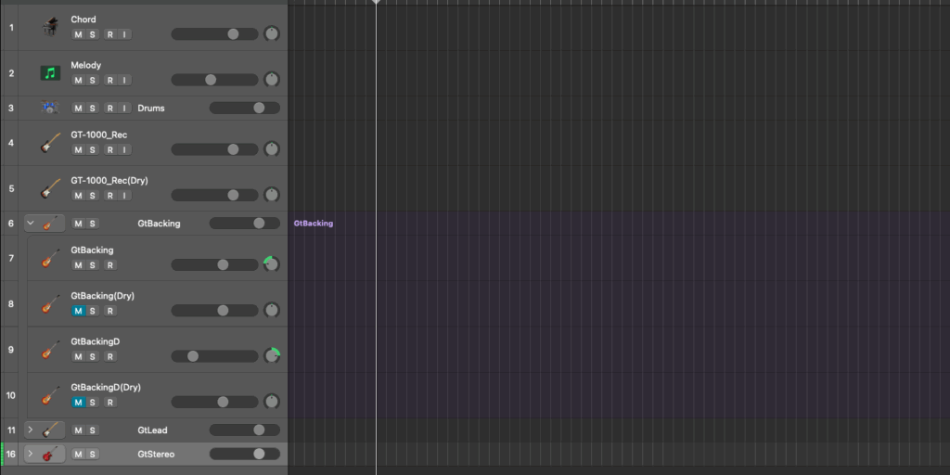Image resolution: width=950 pixels, height=475 pixels.
Task: Solo the GT-1000_Rec track
Action: (92, 149)
